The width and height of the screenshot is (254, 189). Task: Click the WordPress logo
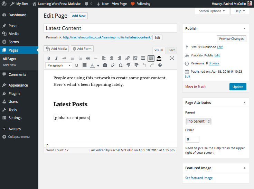coord(4,4)
